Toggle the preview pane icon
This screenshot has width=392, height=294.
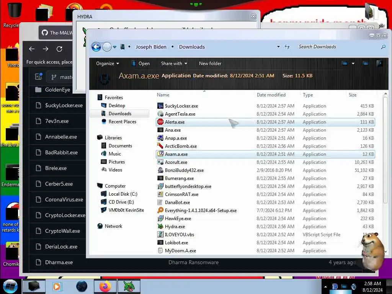point(366,64)
